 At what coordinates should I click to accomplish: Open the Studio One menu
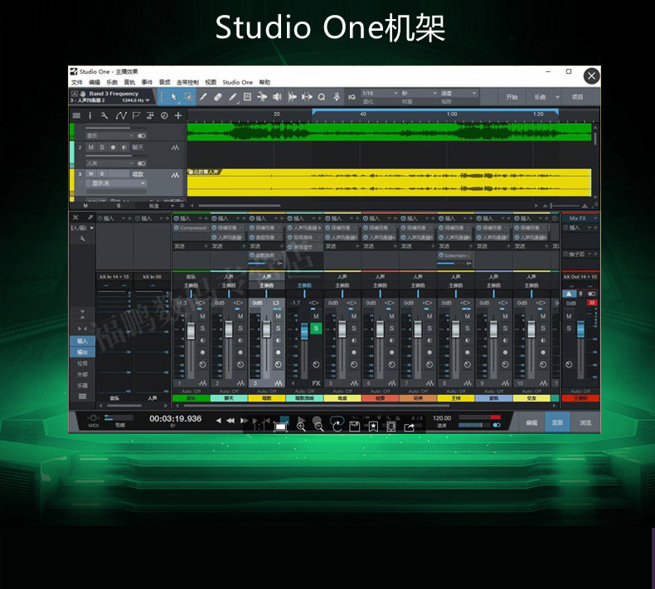[x=237, y=82]
